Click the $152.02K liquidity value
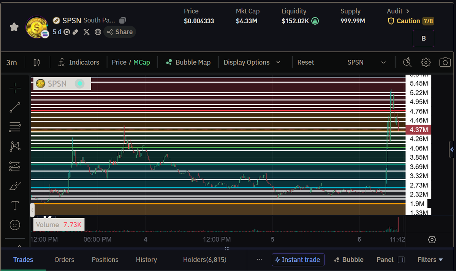456x271 pixels. [295, 21]
